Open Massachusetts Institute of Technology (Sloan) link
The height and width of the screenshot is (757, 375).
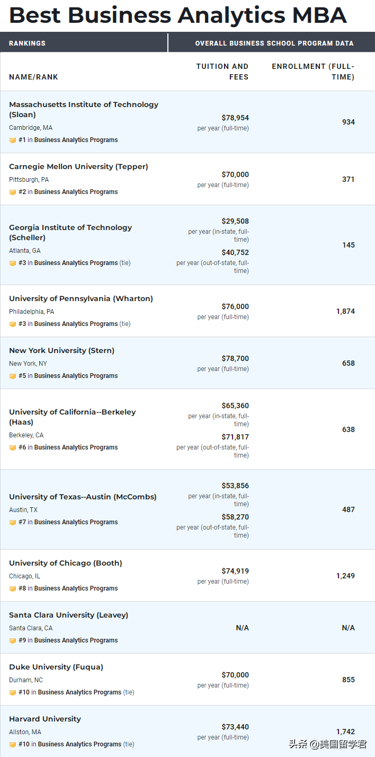point(84,109)
